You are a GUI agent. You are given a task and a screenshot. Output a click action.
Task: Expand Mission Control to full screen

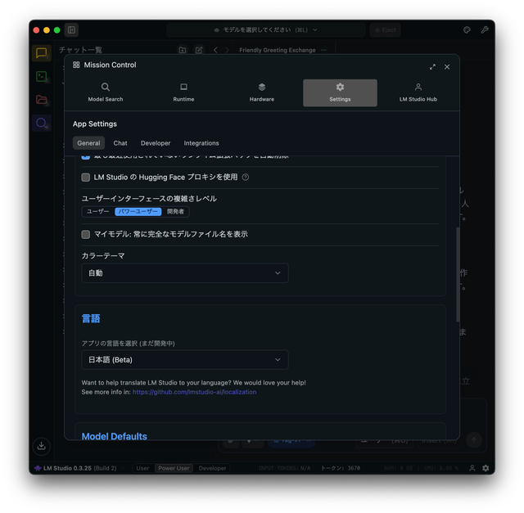tap(432, 66)
